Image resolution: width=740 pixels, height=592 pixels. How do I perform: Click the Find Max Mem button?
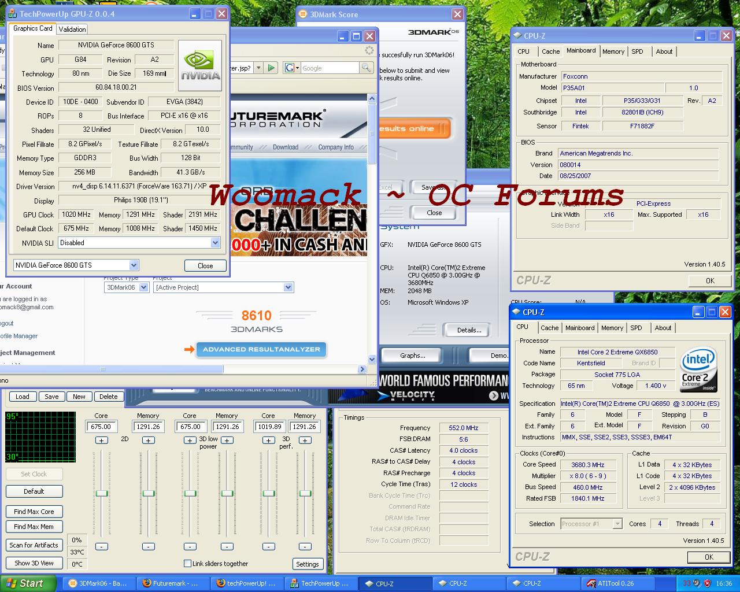(x=34, y=527)
